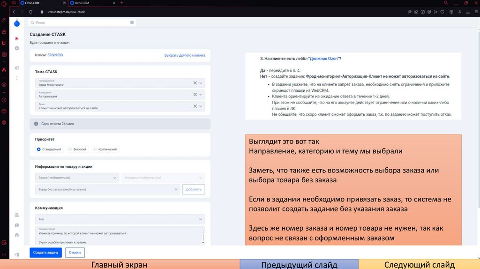Click the Добавить button

point(194,189)
